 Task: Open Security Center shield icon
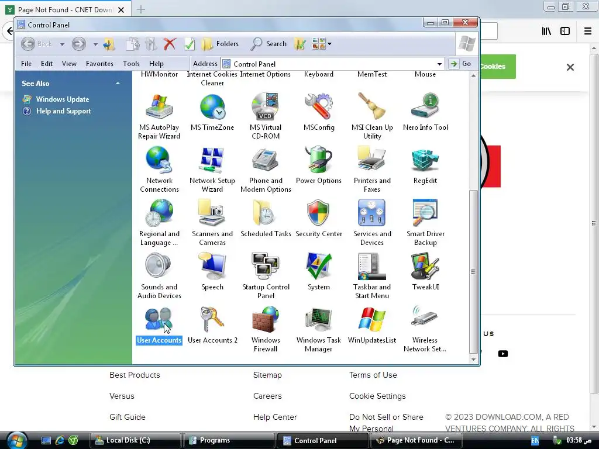pos(319,213)
